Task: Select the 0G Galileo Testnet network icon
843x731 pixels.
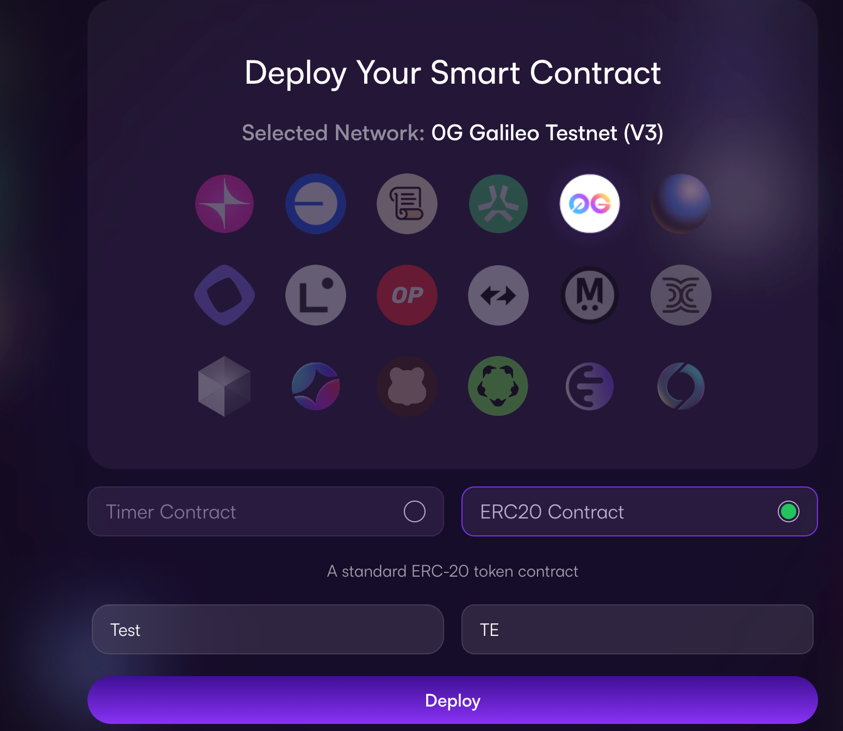Action: tap(589, 204)
